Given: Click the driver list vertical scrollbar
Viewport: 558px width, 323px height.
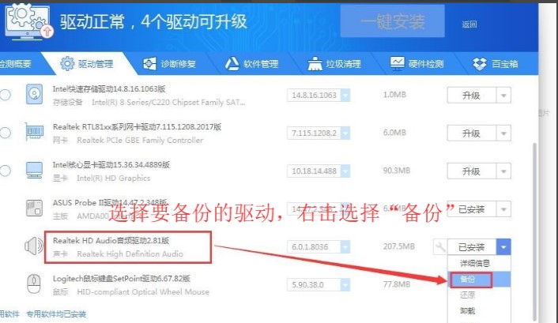Looking at the screenshot, I should pos(534,231).
